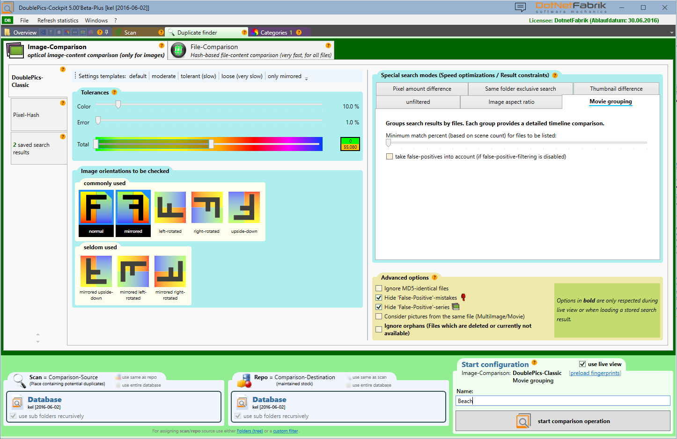This screenshot has height=439, width=677.
Task: Open 'Folders (tree)' link
Action: pyautogui.click(x=250, y=431)
